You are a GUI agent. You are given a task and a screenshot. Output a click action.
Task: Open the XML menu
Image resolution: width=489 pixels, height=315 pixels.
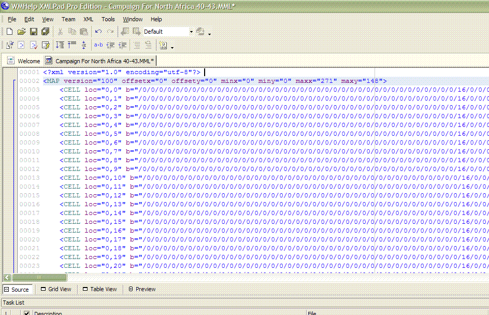click(88, 19)
